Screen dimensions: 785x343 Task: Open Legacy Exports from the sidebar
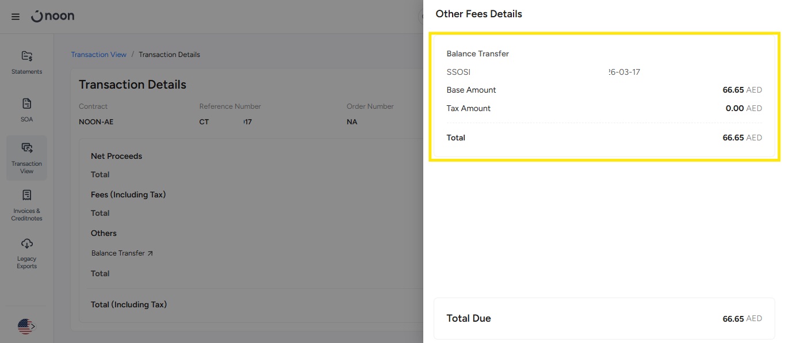(26, 253)
